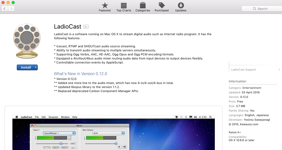Toggle the Main bus button for Input 1
282x150 pixels.
(47, 148)
